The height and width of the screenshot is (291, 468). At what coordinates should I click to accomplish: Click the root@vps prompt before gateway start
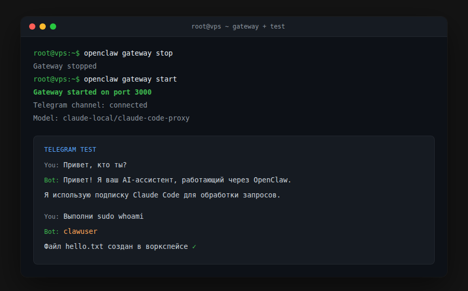pos(56,79)
